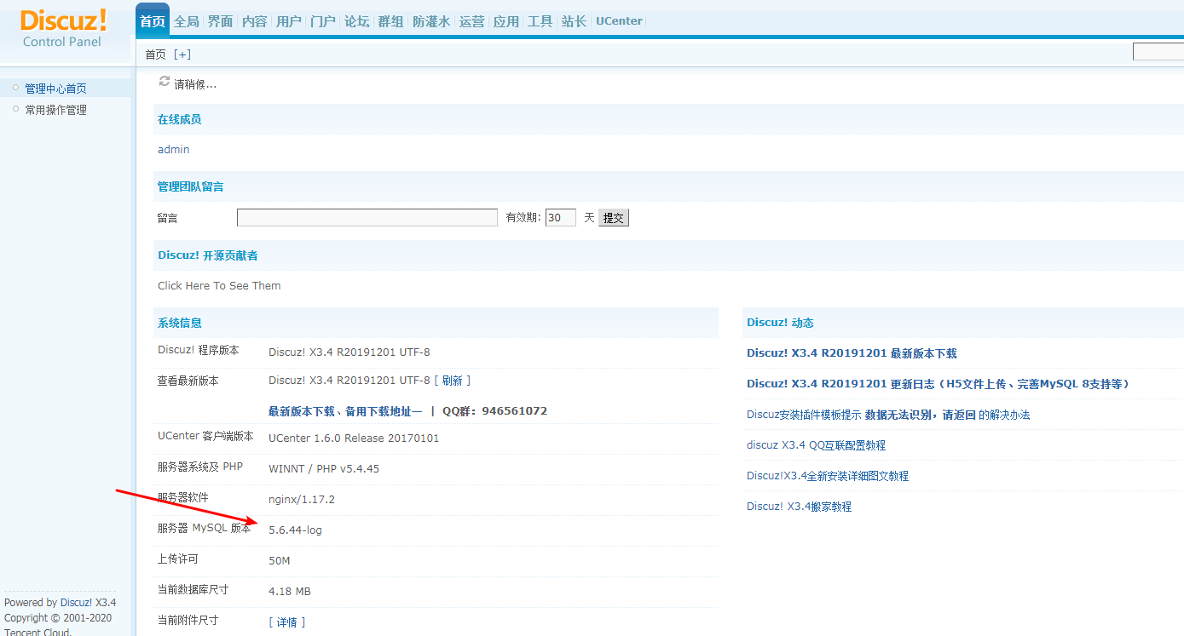This screenshot has height=636, width=1184.
Task: Go to the 运营 tab
Action: coord(472,21)
